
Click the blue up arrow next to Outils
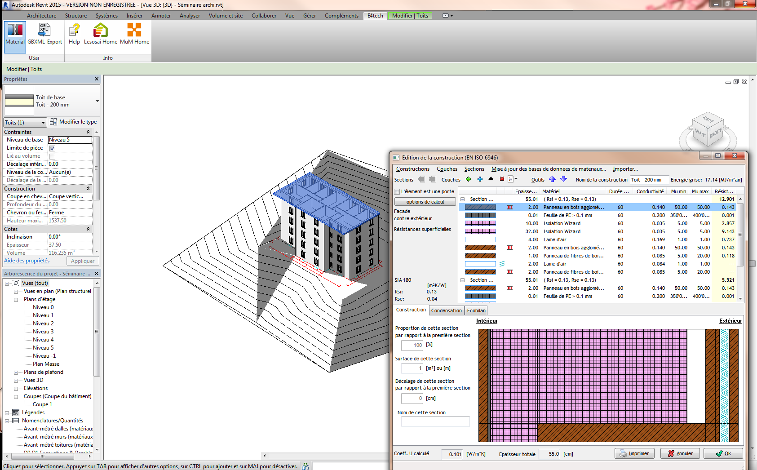[x=552, y=179]
